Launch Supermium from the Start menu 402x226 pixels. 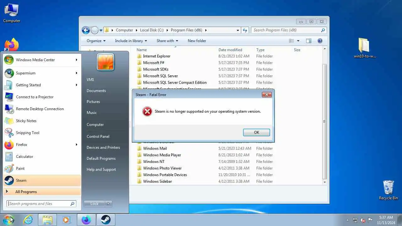coord(42,73)
